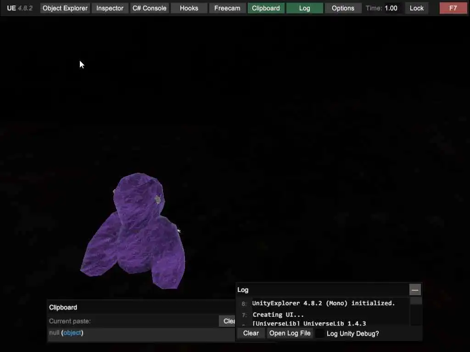Enable the Log Unity Debug checkbox
The width and height of the screenshot is (470, 352).
pos(320,334)
